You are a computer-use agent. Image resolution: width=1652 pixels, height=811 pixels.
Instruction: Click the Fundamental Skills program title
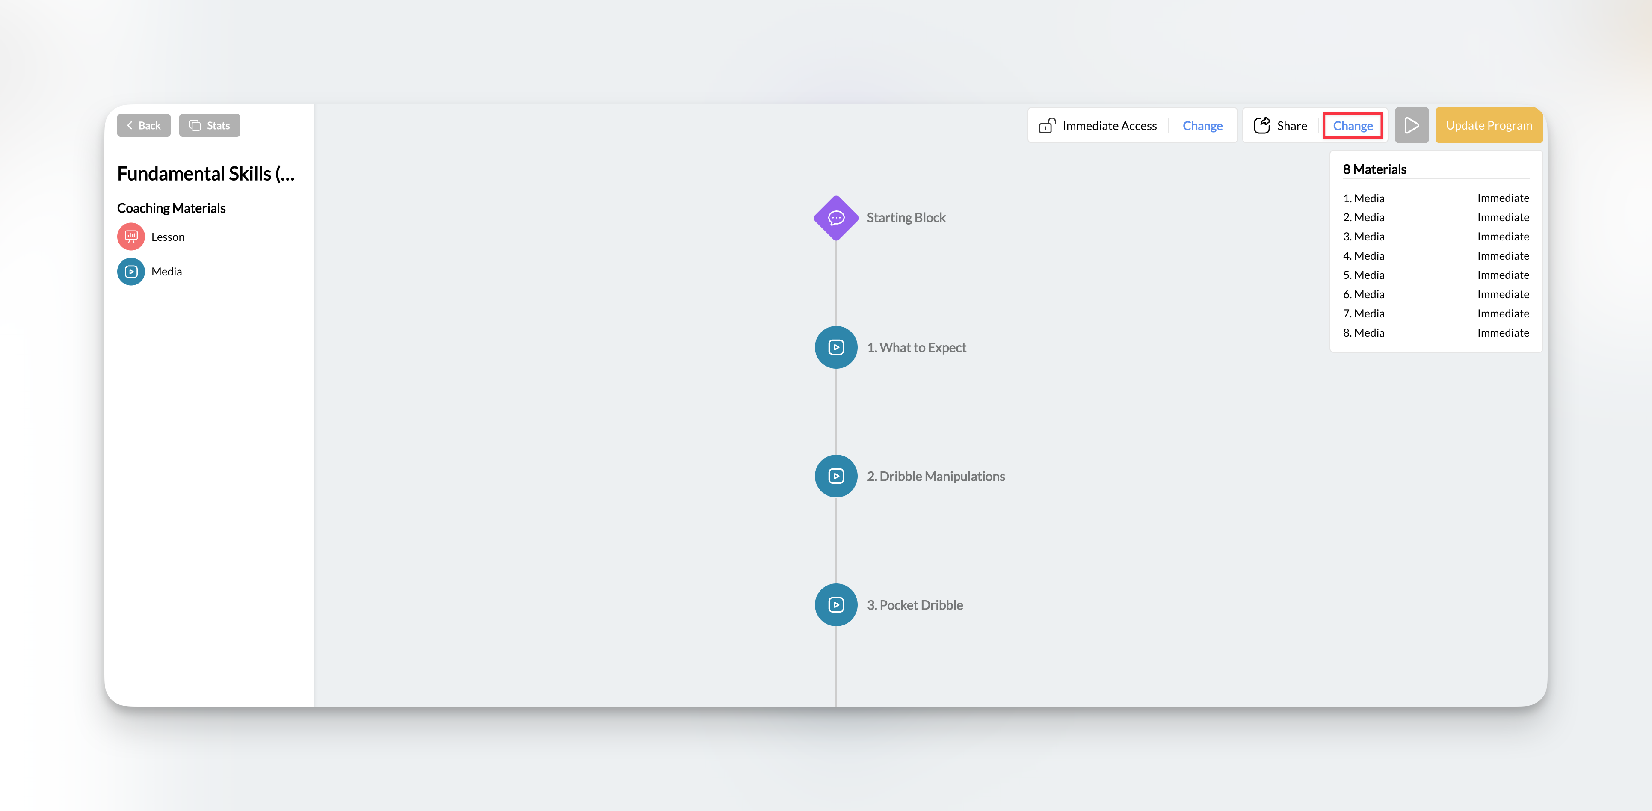206,174
